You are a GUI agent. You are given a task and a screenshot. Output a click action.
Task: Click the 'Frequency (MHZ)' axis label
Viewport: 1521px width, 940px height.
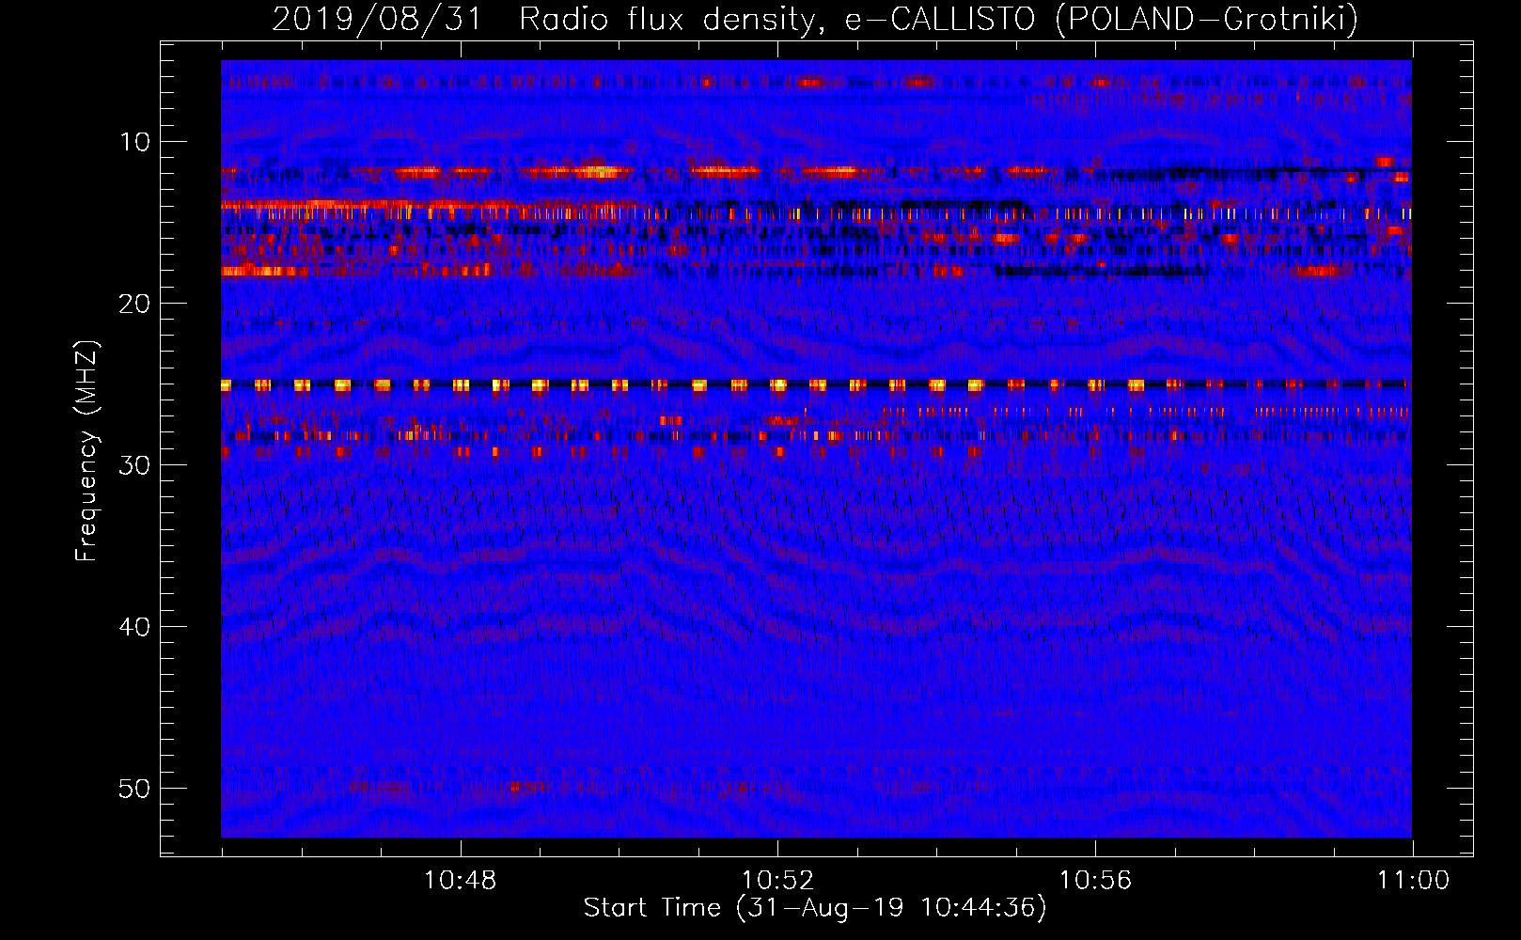click(x=86, y=450)
